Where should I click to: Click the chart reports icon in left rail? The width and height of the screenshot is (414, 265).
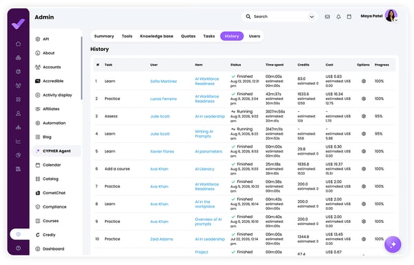[x=18, y=141]
